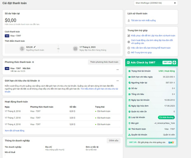
Task: Click the Ngày lập hóa đơn icon
Action: point(129,106)
